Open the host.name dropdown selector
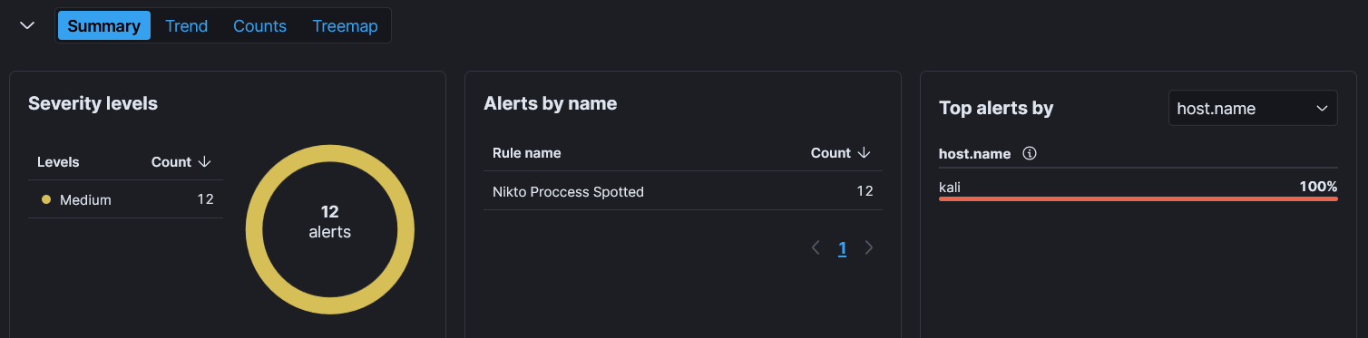The width and height of the screenshot is (1368, 338). tap(1253, 108)
